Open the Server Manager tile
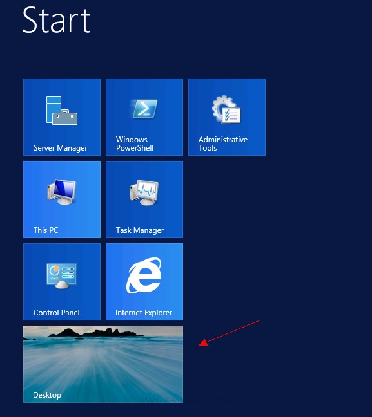The height and width of the screenshot is (417, 372). pos(62,117)
